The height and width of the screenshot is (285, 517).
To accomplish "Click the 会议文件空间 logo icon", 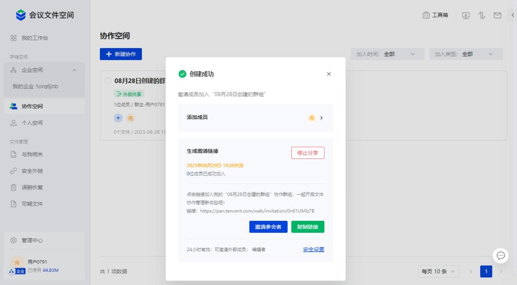I will pos(21,15).
